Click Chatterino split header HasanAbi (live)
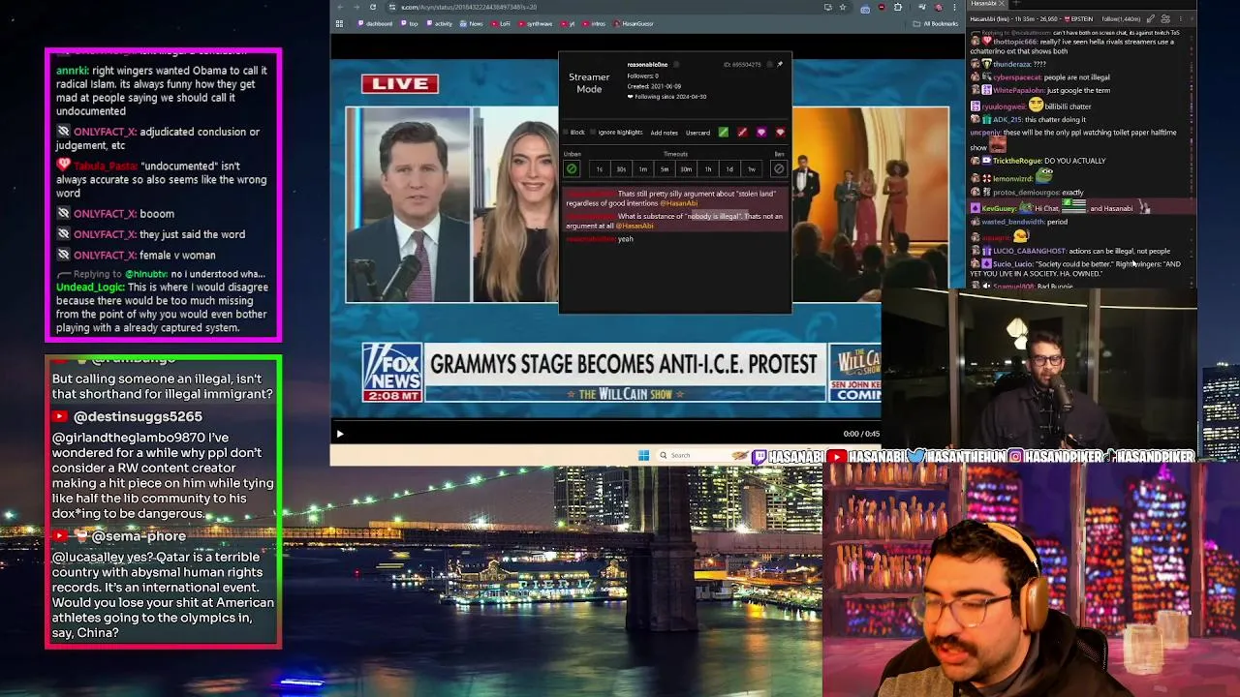This screenshot has width=1240, height=697. pos(989,18)
